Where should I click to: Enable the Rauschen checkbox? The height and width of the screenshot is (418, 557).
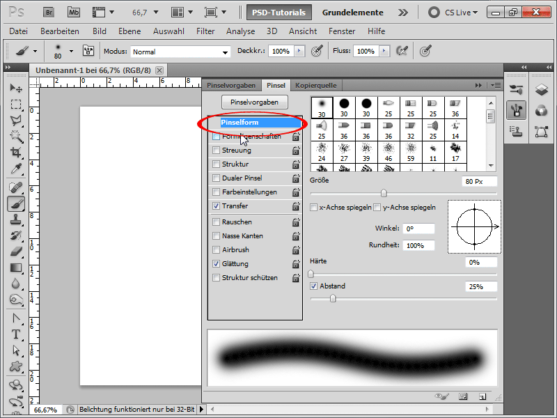click(x=216, y=222)
